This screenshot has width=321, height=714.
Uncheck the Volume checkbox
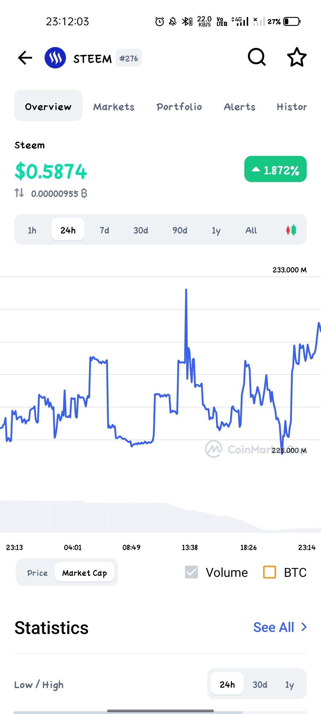191,572
